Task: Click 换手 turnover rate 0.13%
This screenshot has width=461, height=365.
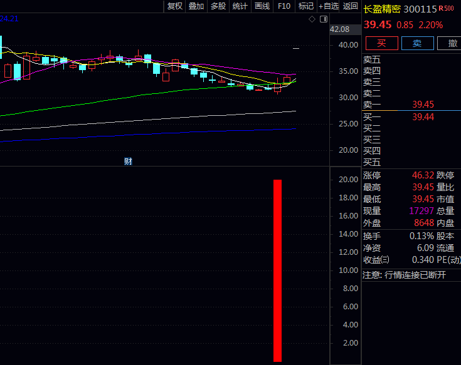Action: pos(421,236)
